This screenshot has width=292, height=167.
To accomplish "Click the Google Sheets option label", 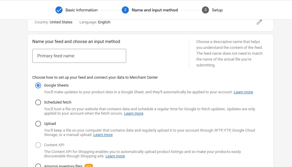I will click(x=56, y=85).
